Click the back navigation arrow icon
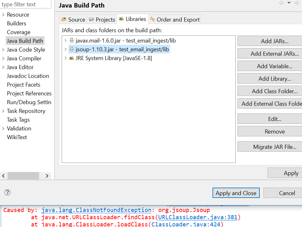The height and width of the screenshot is (227, 302). point(281,3)
